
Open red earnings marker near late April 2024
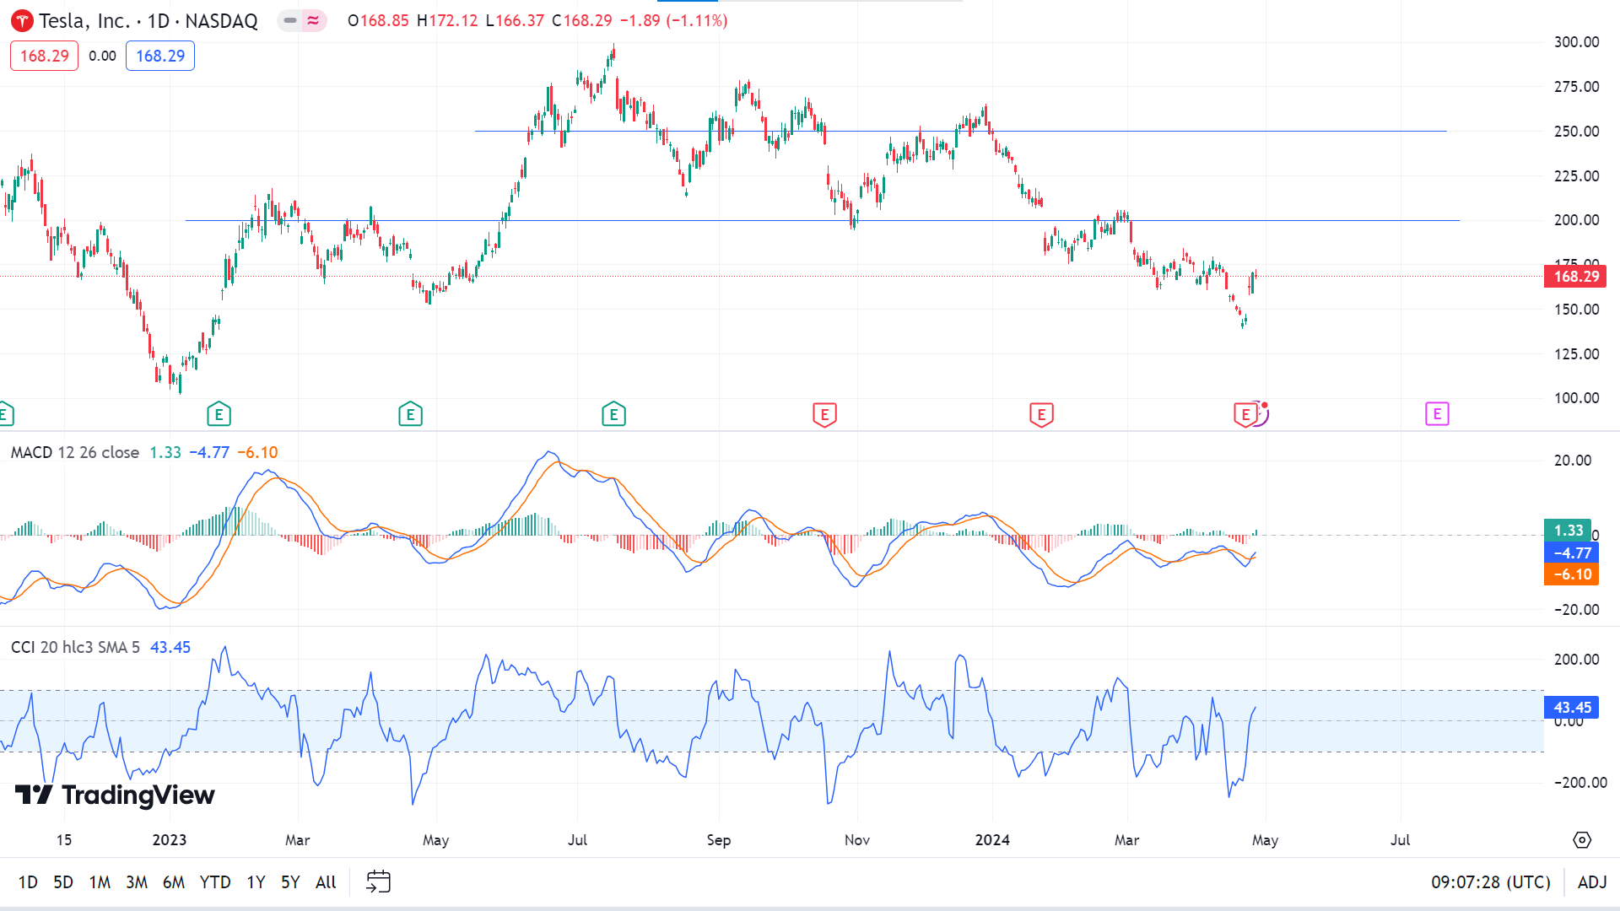tap(1245, 414)
